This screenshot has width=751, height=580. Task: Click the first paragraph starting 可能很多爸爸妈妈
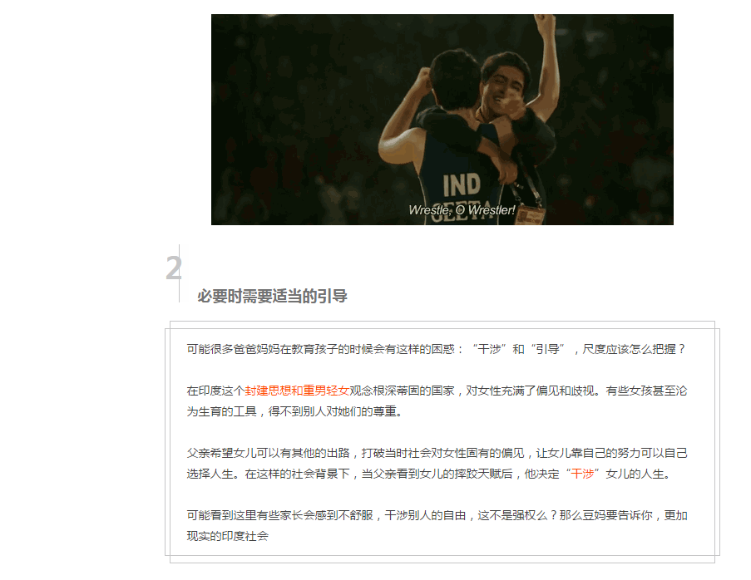[437, 349]
